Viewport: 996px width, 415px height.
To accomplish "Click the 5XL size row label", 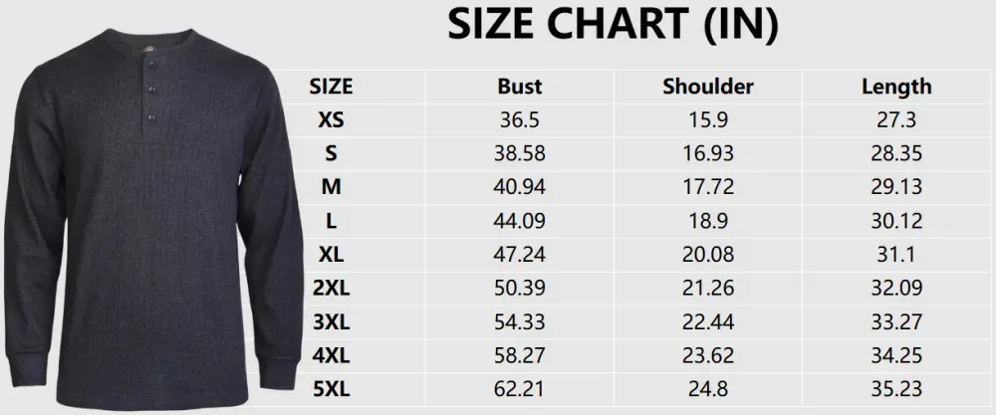I will tap(331, 389).
